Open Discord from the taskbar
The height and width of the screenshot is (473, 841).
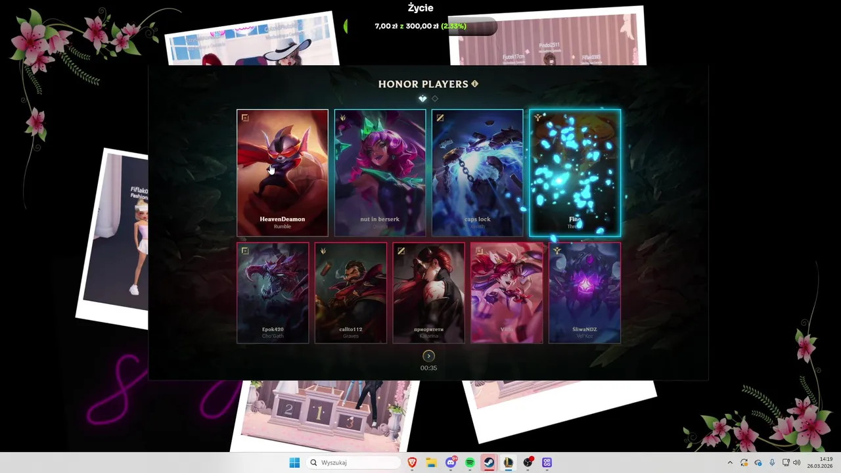click(x=451, y=462)
